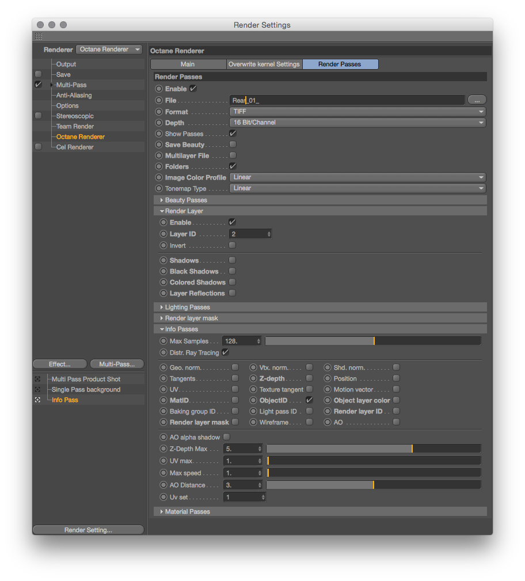This screenshot has height=581, width=525.
Task: Click the Render Setting... button
Action: (x=88, y=530)
